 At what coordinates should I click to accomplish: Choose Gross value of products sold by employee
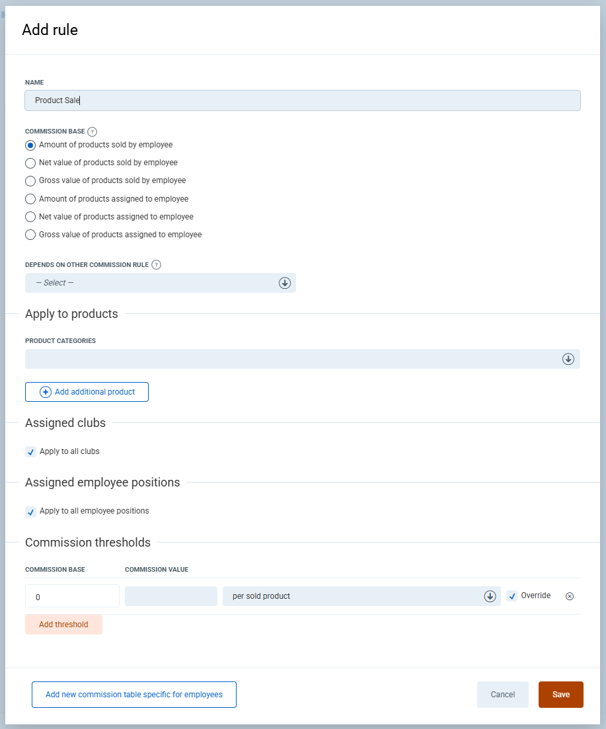coord(30,180)
